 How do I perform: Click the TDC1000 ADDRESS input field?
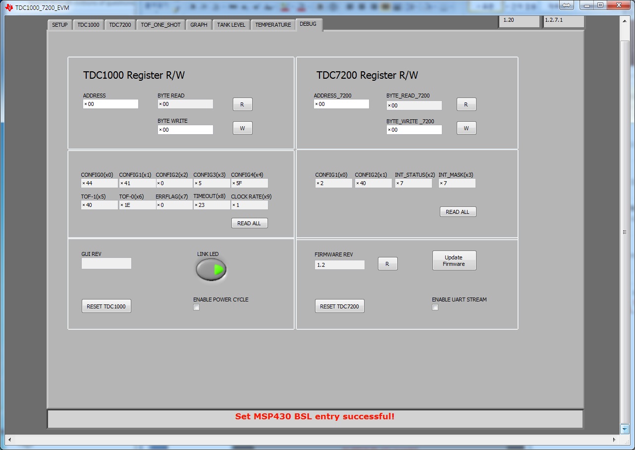click(x=110, y=104)
